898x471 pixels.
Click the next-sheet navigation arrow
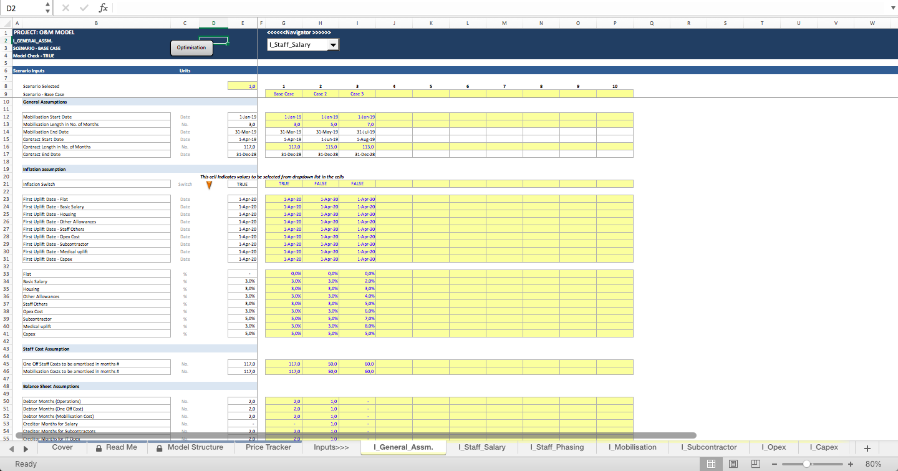tap(26, 447)
